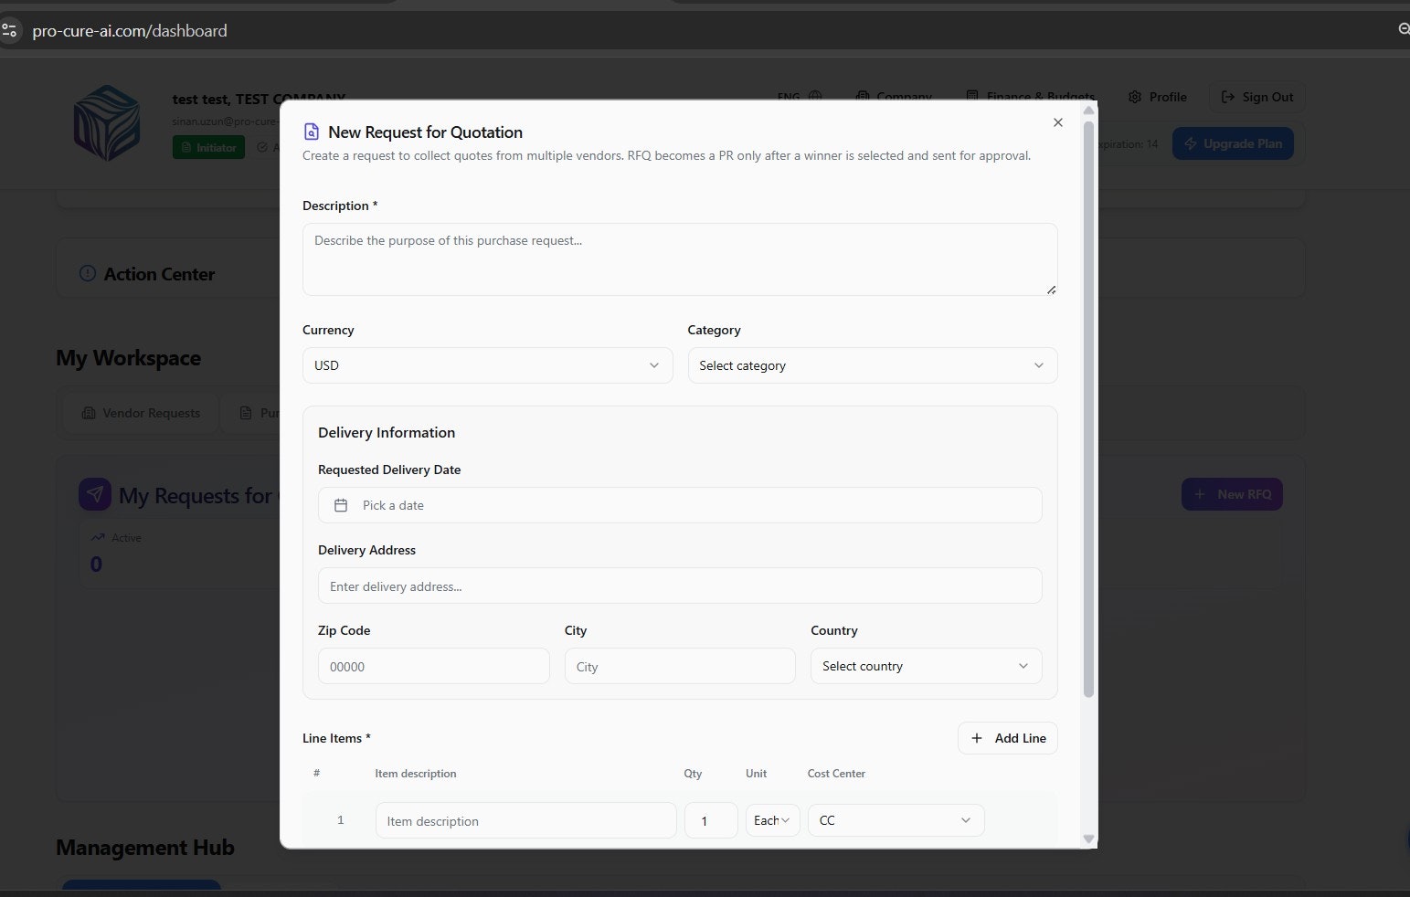This screenshot has height=897, width=1410.
Task: Focus the Description text area
Action: coord(680,259)
